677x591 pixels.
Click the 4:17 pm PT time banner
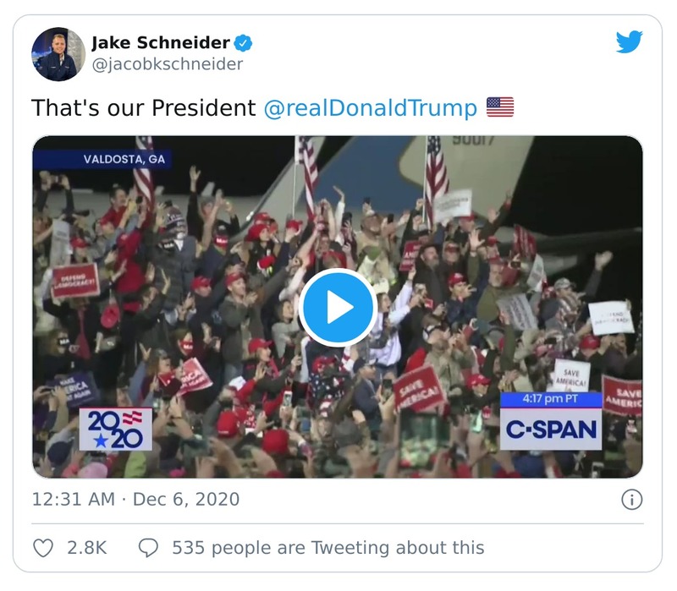[x=551, y=399]
